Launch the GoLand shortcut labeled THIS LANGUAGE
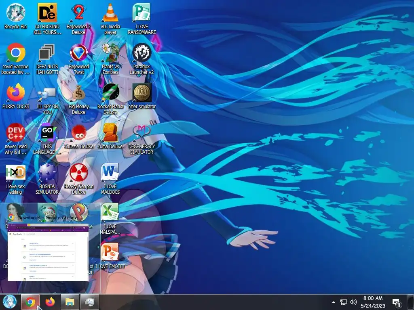The height and width of the screenshot is (310, 414). (47, 139)
